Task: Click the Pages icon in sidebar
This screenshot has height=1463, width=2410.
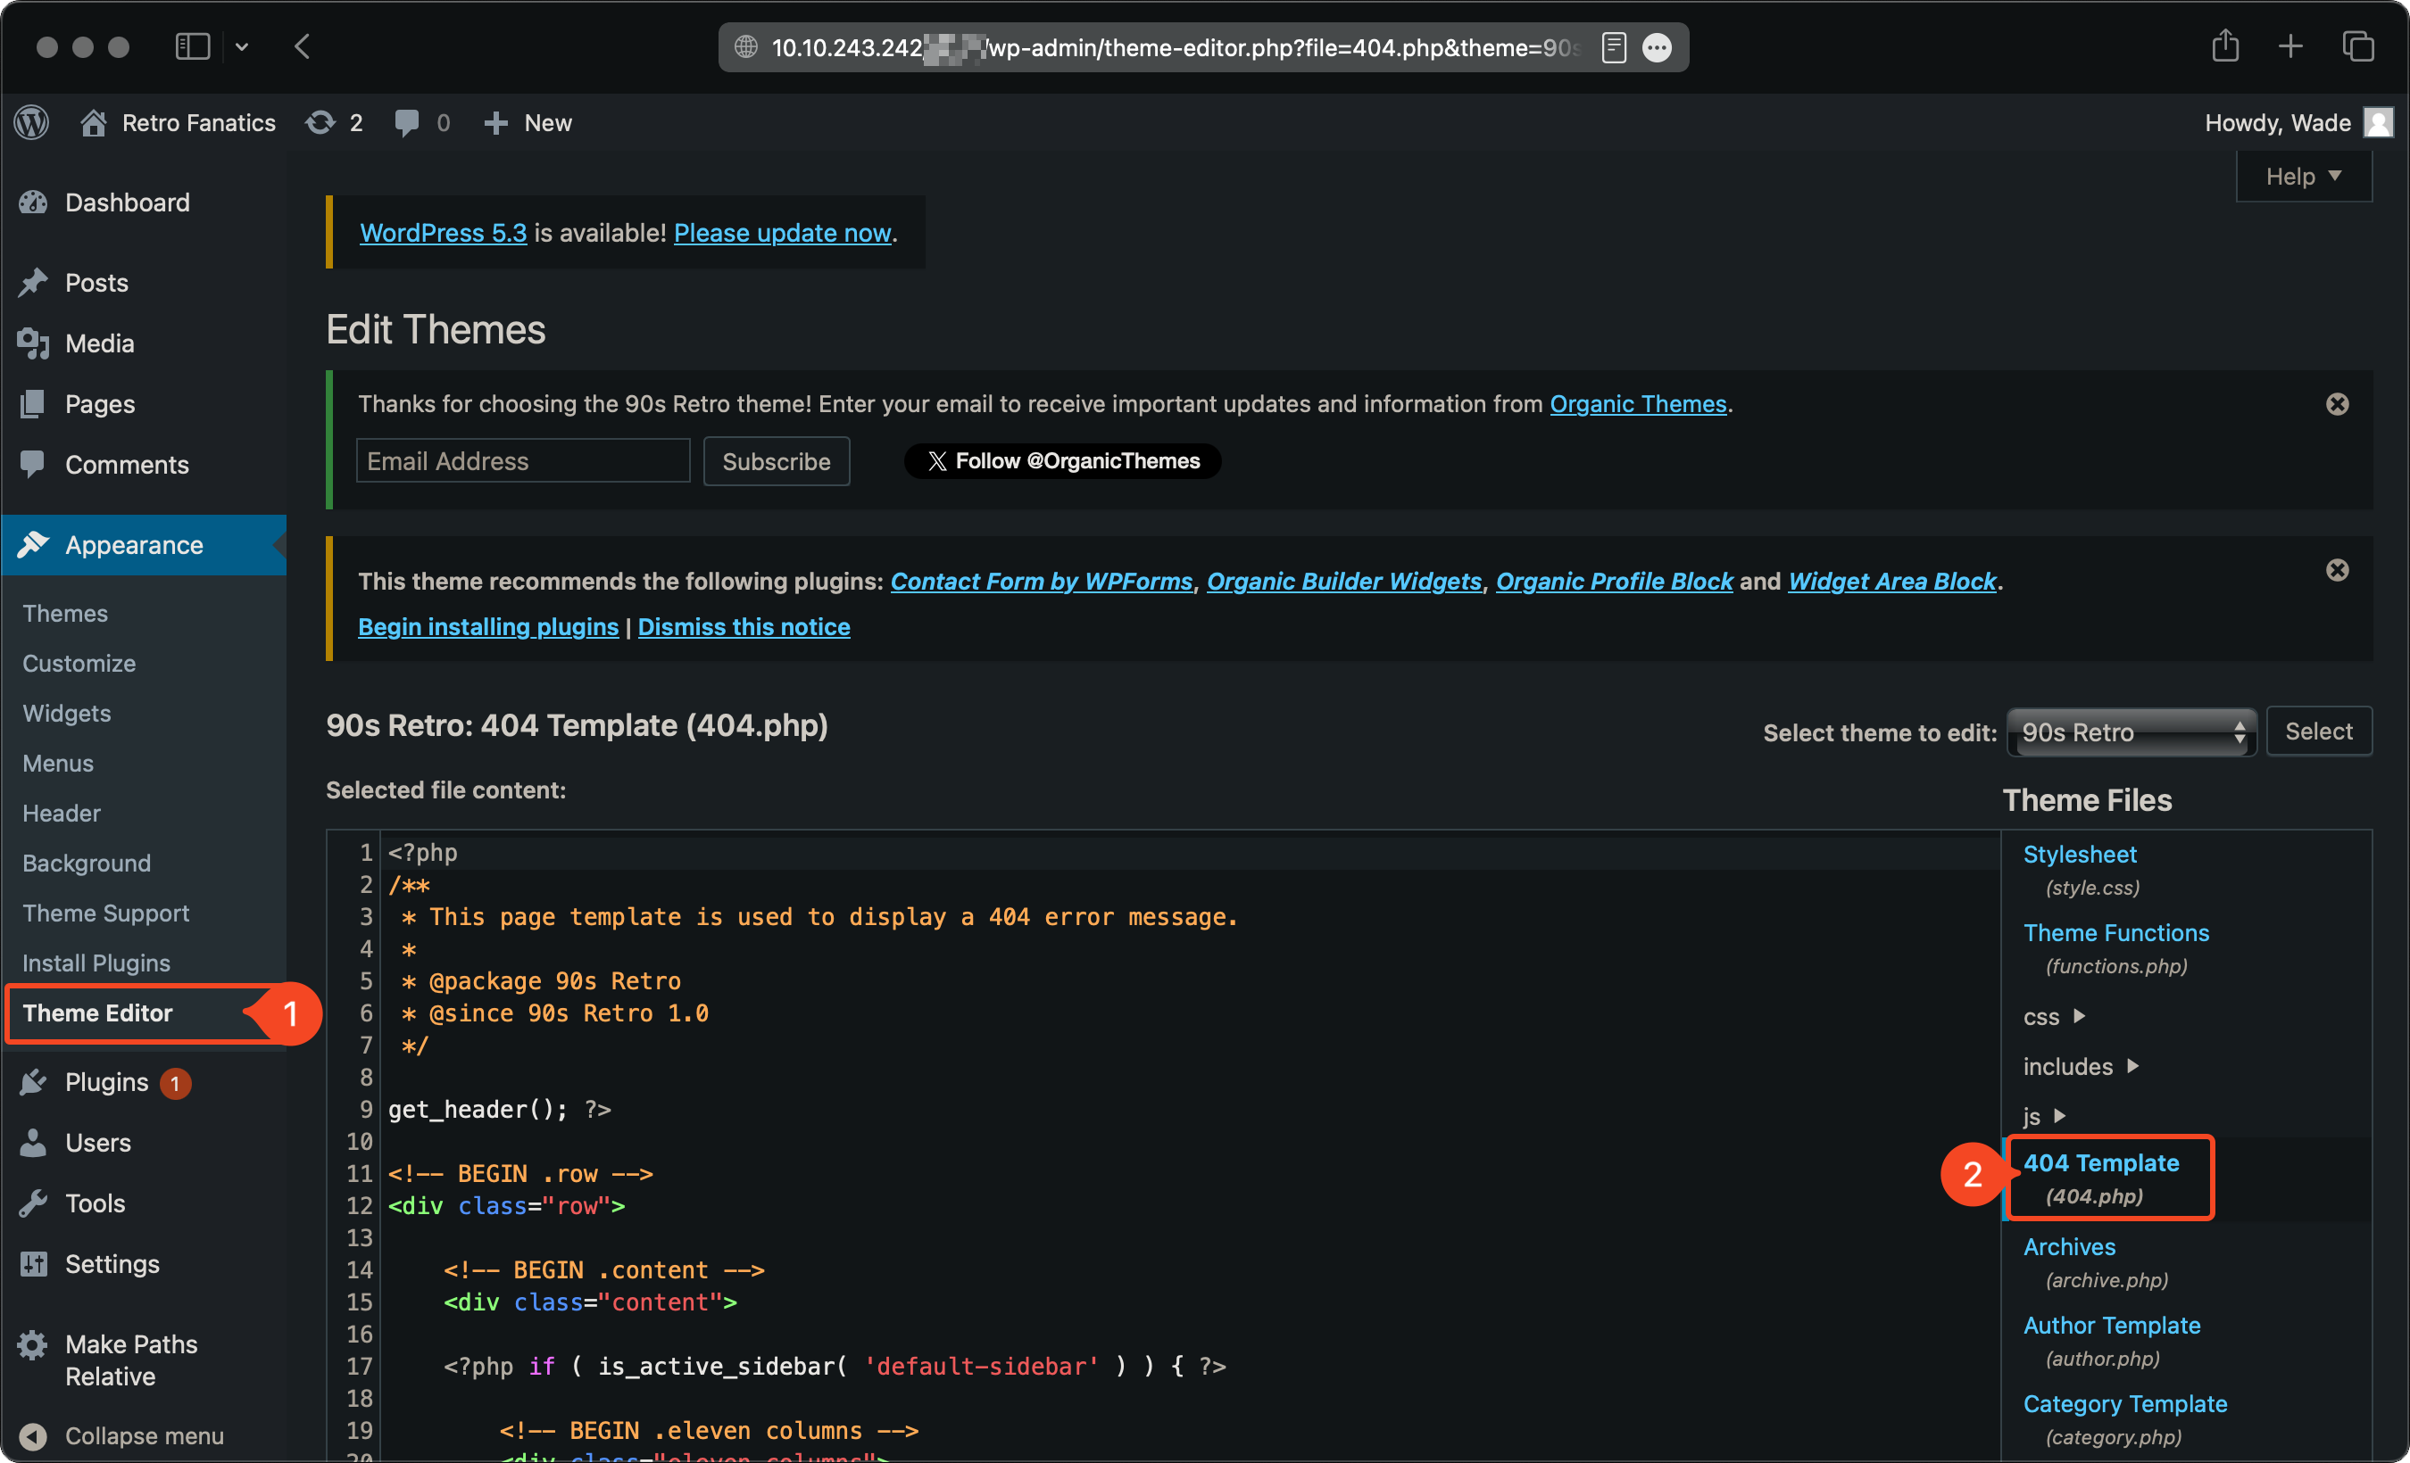Action: pyautogui.click(x=33, y=403)
